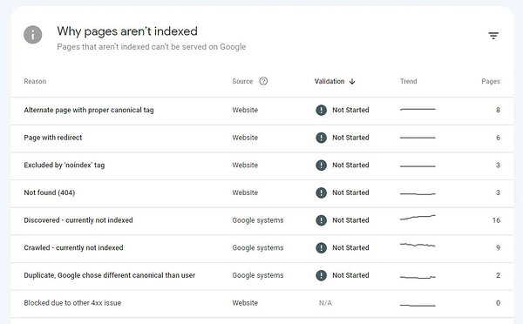Click Not Started status in Duplicate row

pos(350,275)
